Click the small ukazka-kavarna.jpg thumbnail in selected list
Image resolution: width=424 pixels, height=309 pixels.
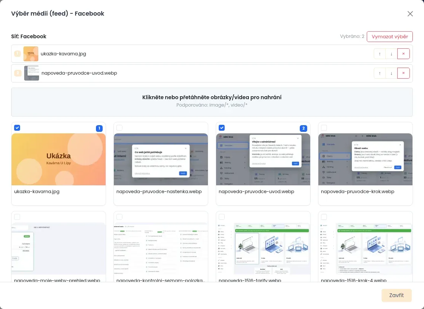pyautogui.click(x=31, y=54)
